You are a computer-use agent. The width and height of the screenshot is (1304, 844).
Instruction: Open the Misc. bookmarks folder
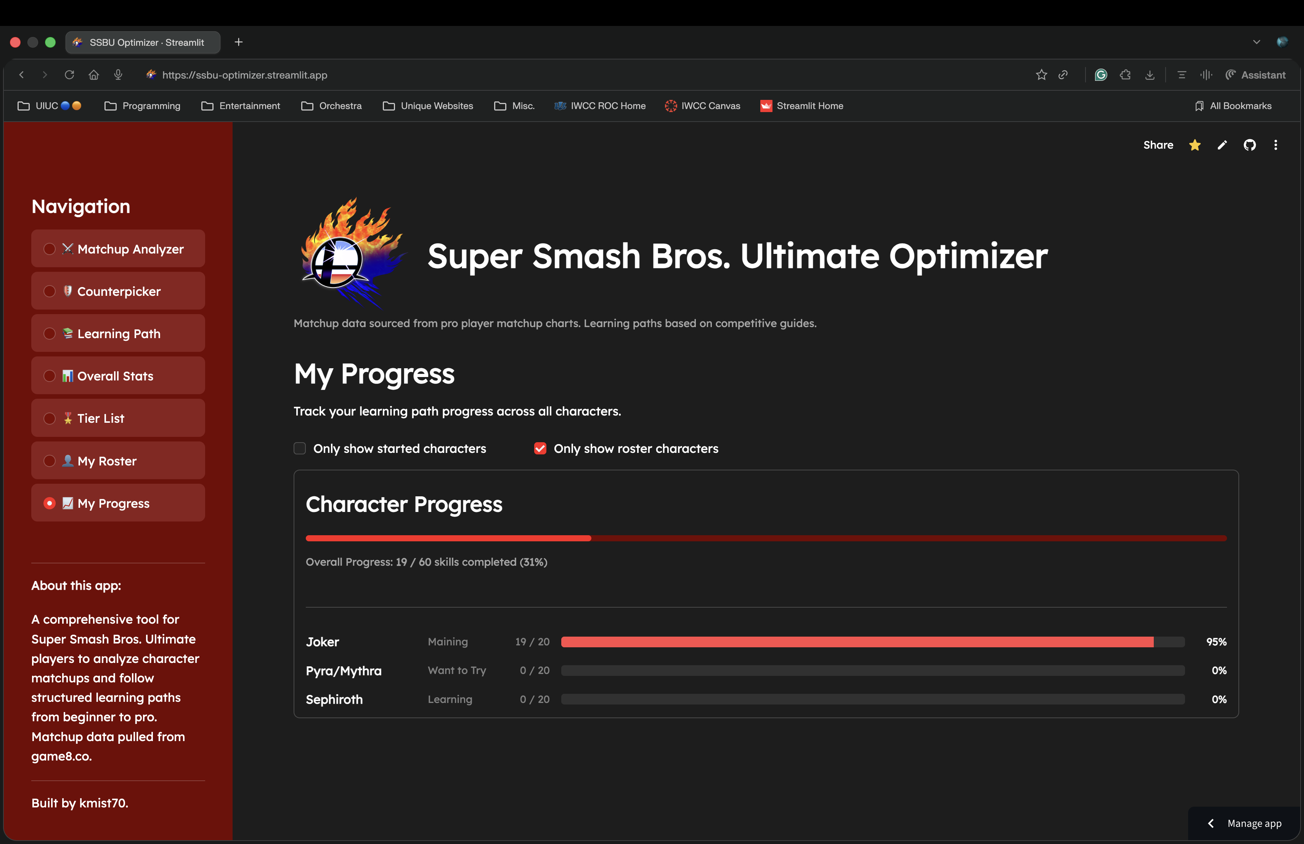pyautogui.click(x=514, y=106)
